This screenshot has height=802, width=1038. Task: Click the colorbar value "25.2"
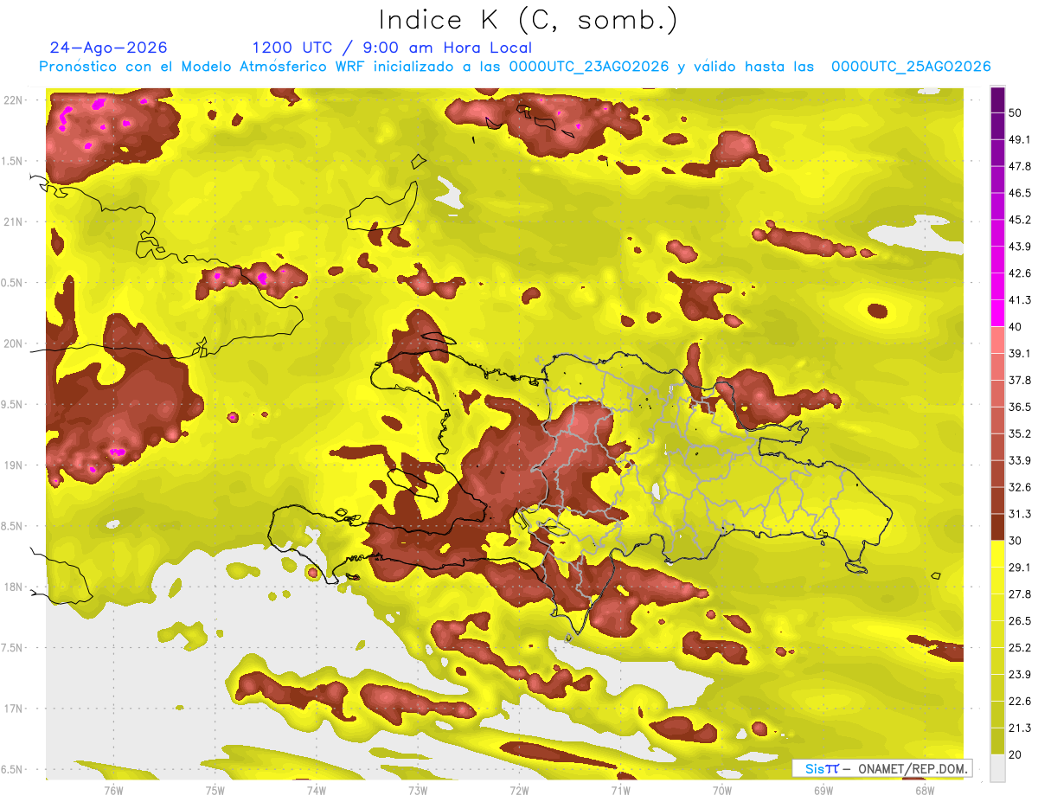coord(1019,648)
